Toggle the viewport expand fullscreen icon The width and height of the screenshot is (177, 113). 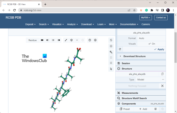(x=111, y=58)
